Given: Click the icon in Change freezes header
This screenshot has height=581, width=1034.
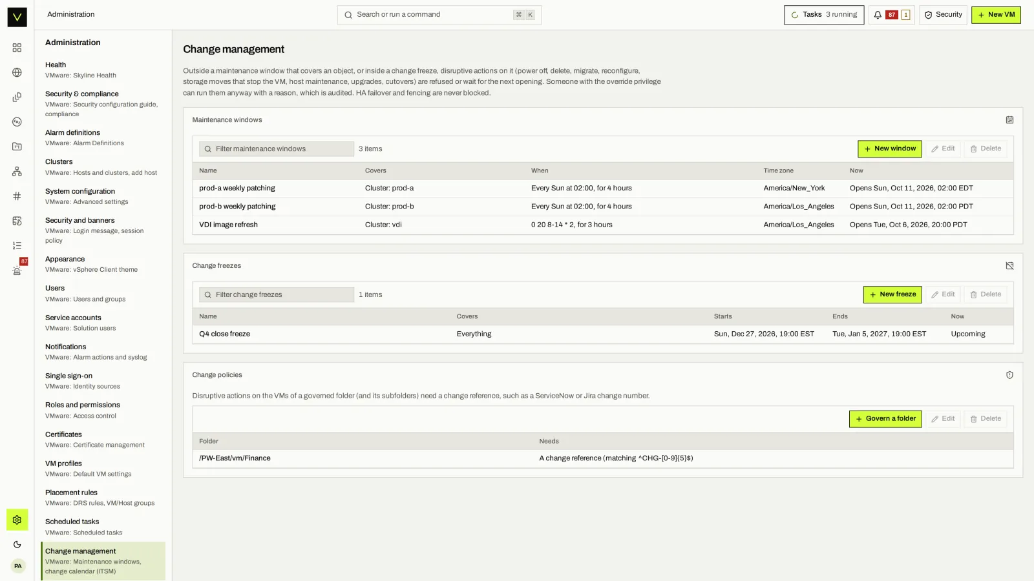Looking at the screenshot, I should coord(1009,266).
